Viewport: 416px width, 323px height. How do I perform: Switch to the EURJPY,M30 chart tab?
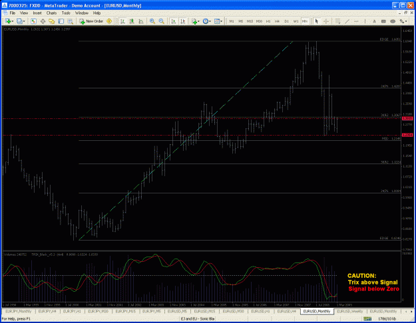[98, 311]
